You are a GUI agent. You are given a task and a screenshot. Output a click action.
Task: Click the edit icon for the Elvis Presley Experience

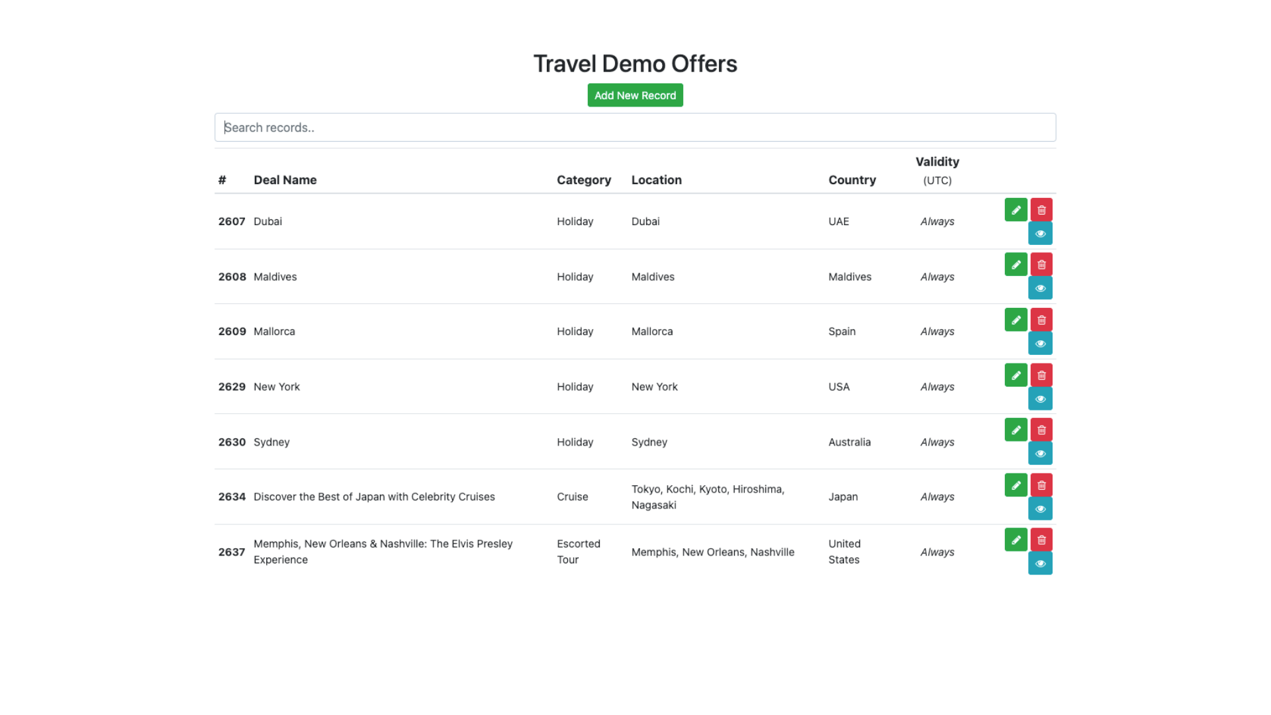pos(1016,540)
